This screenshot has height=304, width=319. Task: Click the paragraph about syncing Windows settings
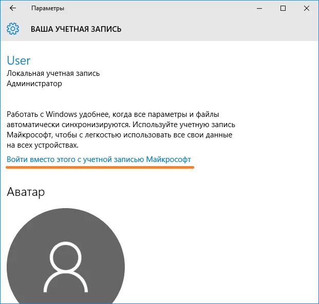[121, 130]
